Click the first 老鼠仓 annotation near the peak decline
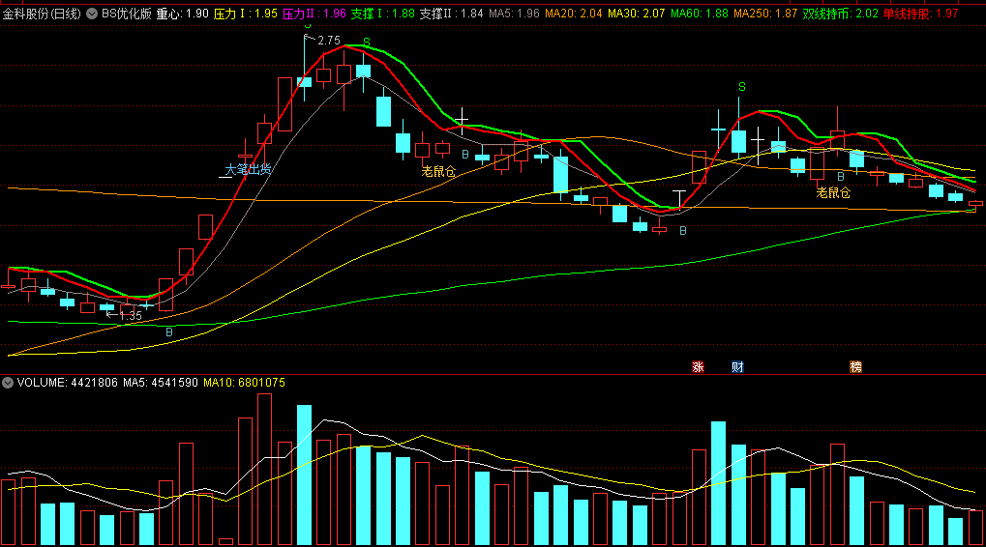This screenshot has height=547, width=986. click(438, 171)
